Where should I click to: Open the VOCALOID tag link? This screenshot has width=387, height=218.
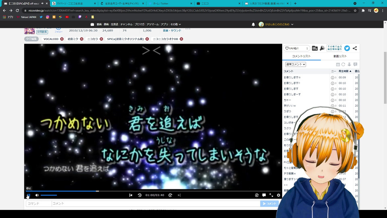(51, 39)
